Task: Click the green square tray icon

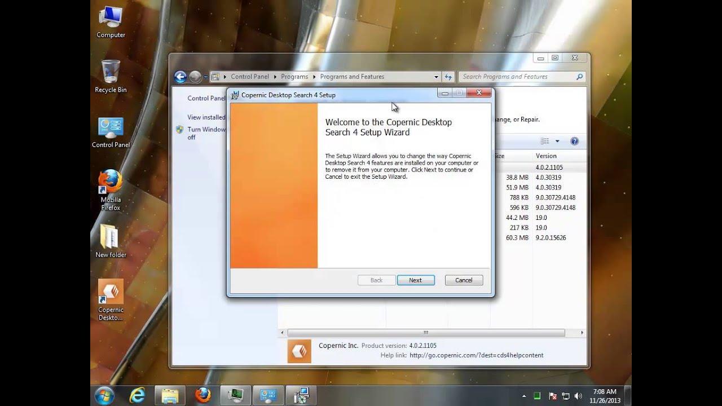Action: click(538, 396)
